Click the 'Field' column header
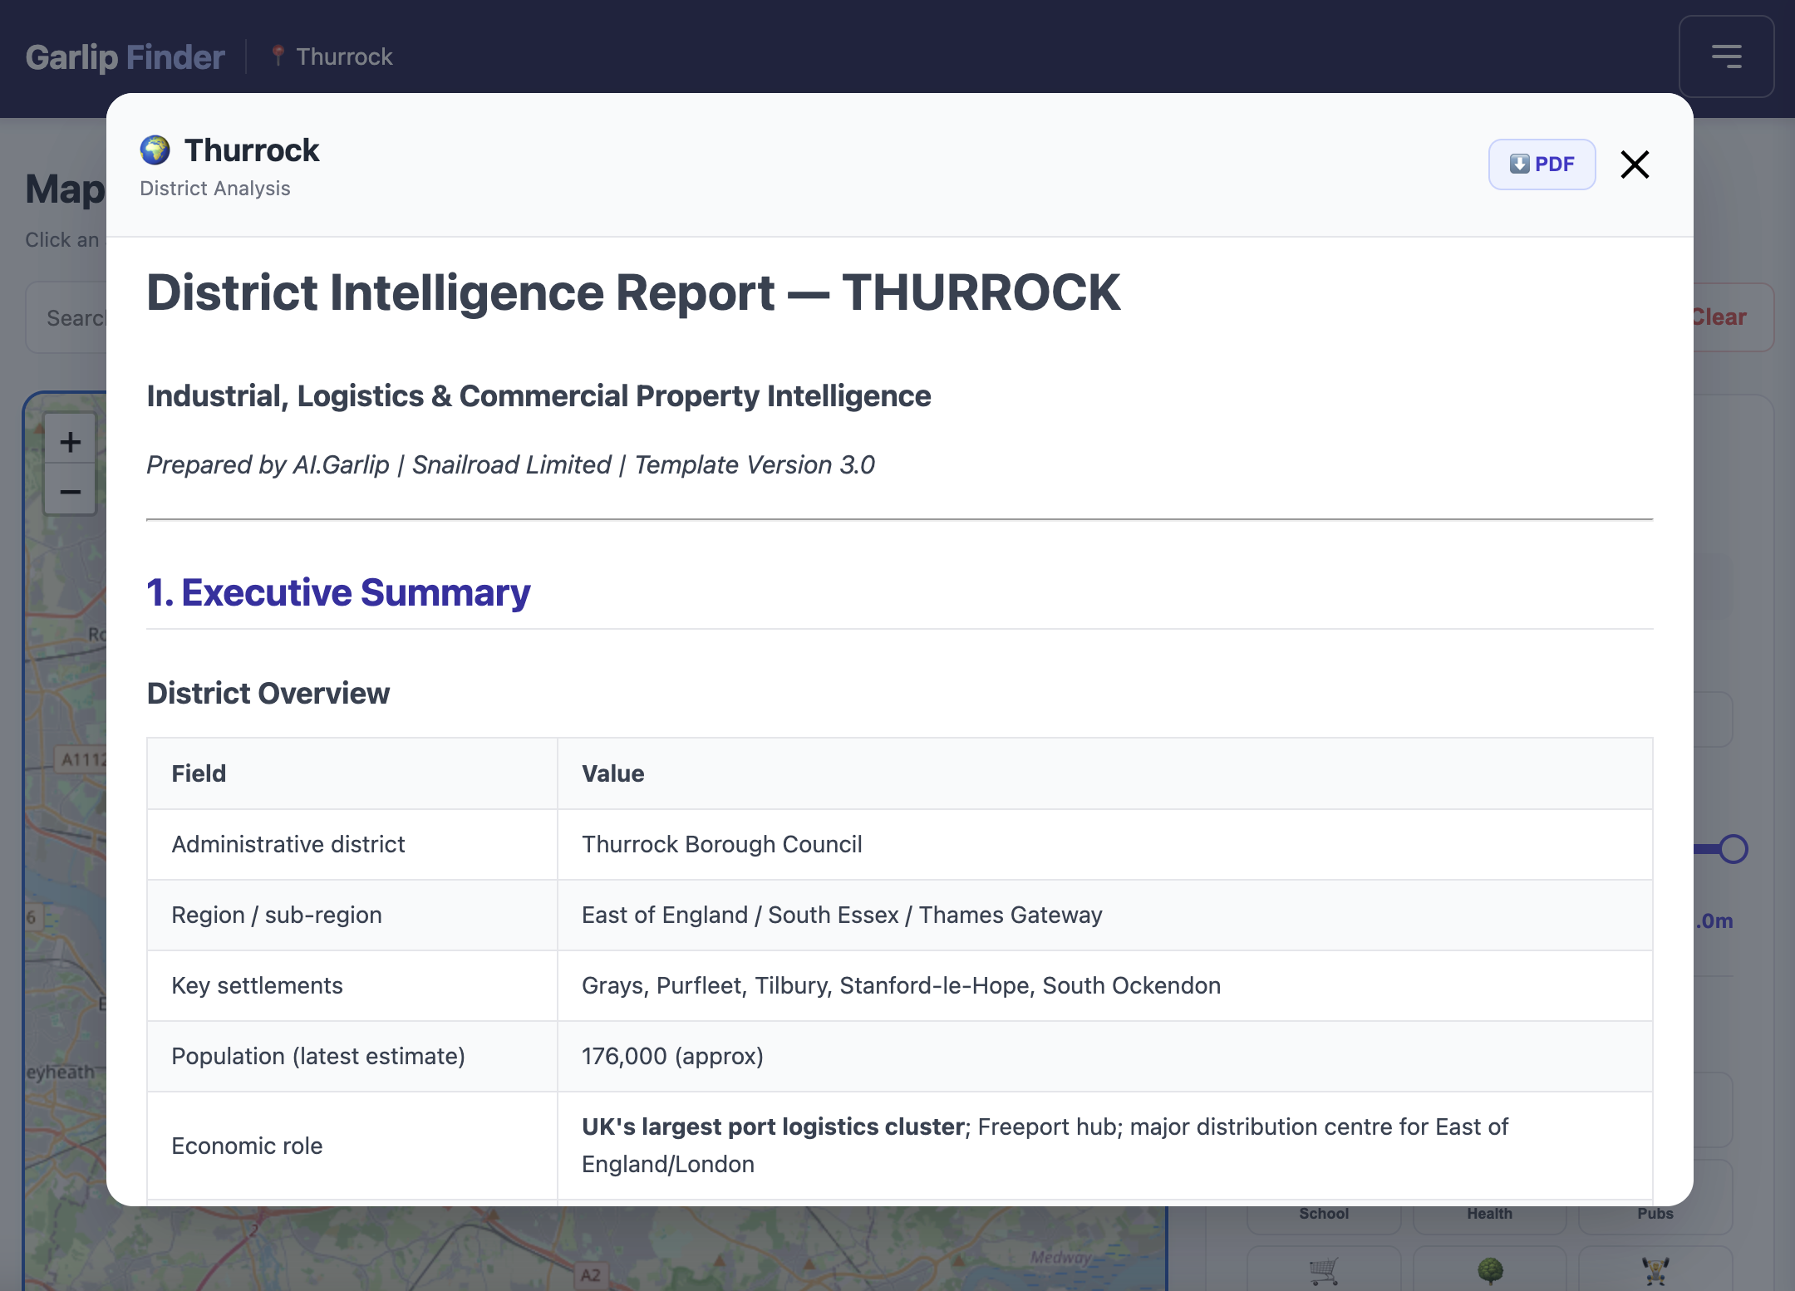Image resolution: width=1795 pixels, height=1291 pixels. click(x=352, y=773)
